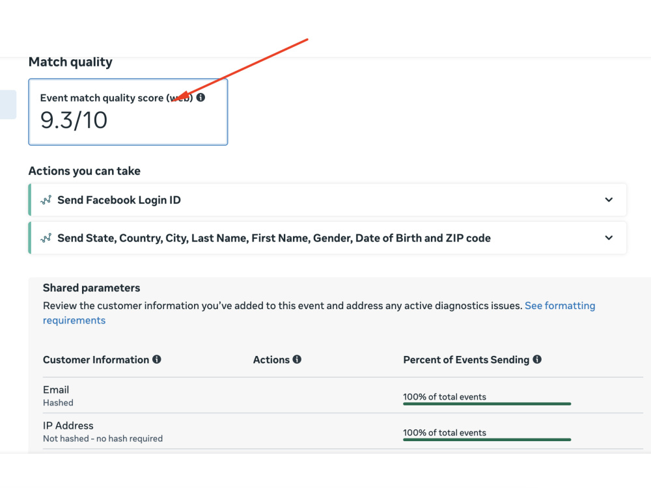Image resolution: width=651 pixels, height=488 pixels.
Task: Click Not hashed - no hash required text
Action: (103, 438)
